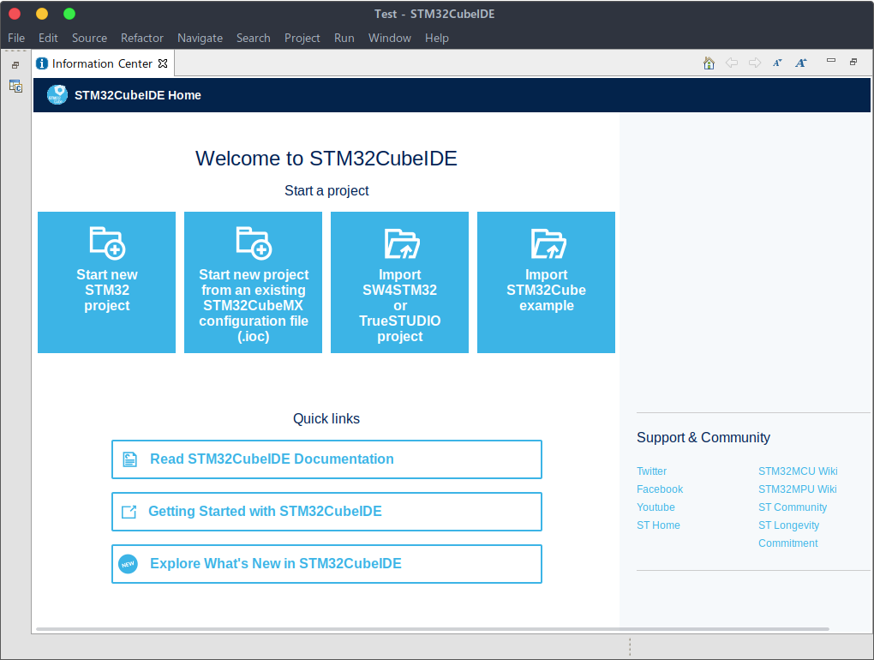Click the Support & Community heading

point(703,438)
